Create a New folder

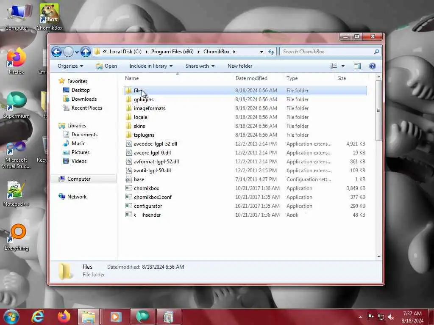click(x=240, y=66)
